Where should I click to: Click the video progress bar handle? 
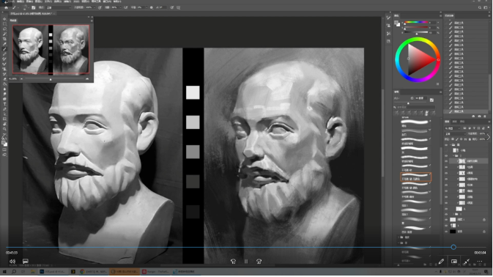click(x=453, y=248)
